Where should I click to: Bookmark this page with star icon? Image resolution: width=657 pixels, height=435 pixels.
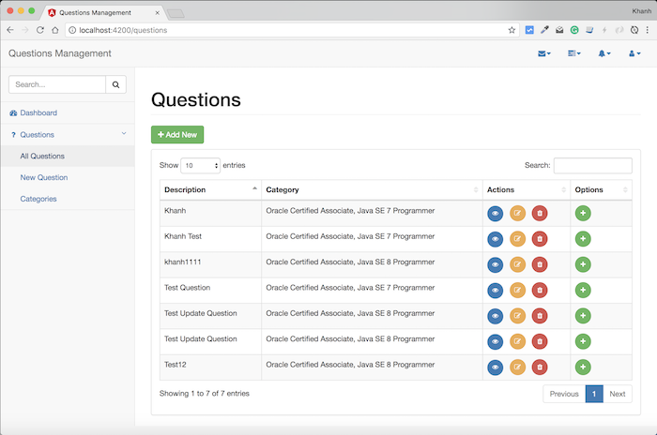click(512, 30)
